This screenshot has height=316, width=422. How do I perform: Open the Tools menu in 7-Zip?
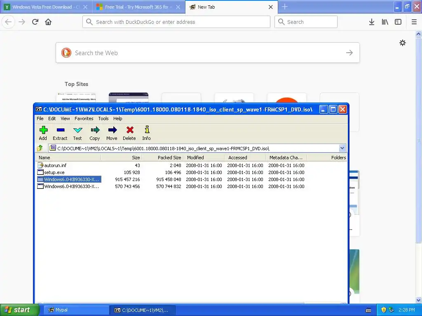pos(103,118)
